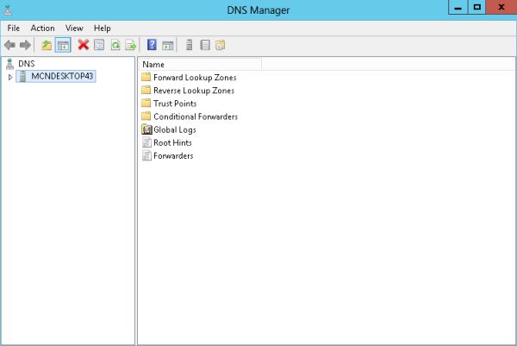Maximize the DNS Manager window
The width and height of the screenshot is (517, 346).
point(477,7)
